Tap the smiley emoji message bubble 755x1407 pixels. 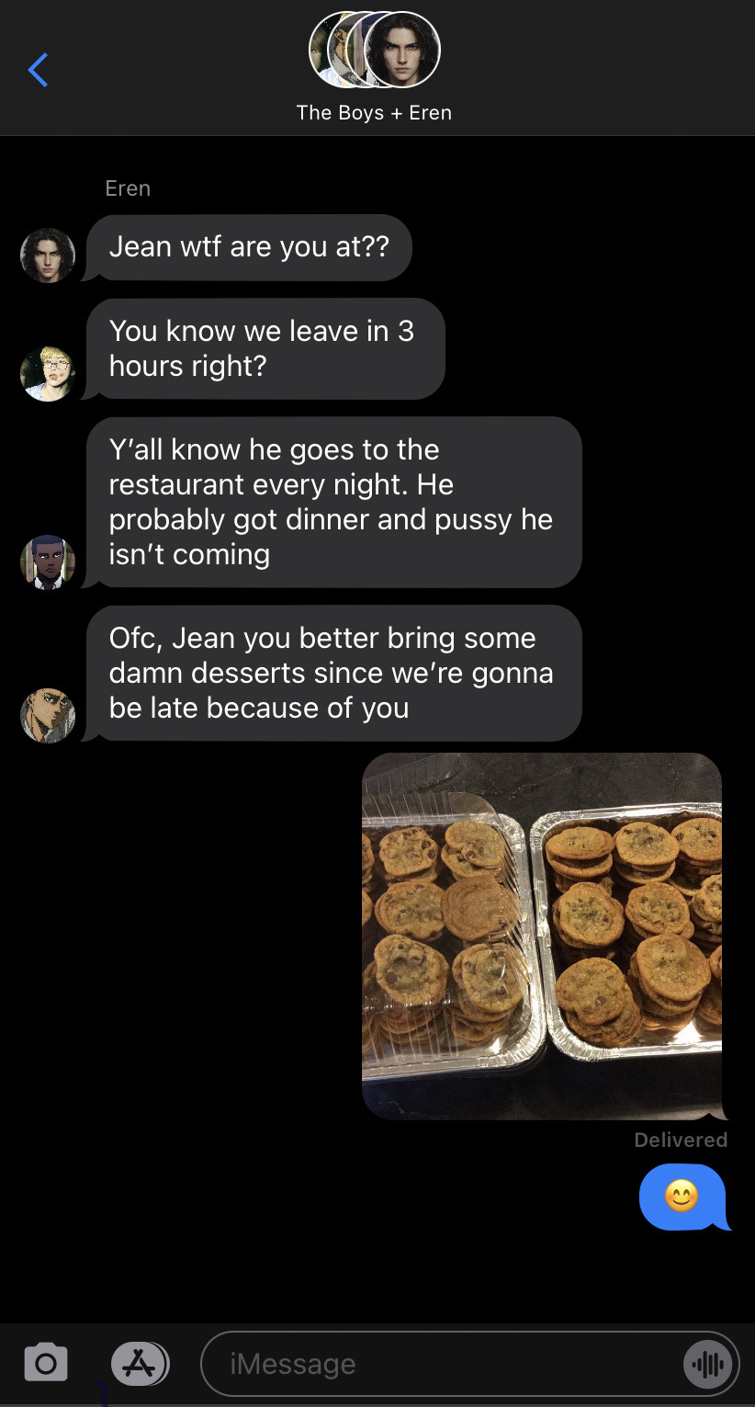coord(682,1197)
